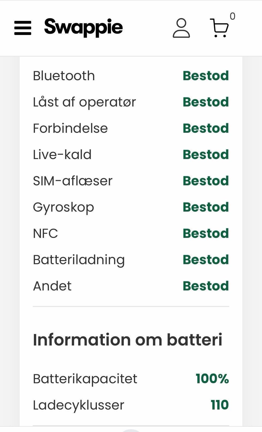Click Bestod status beside Andet
This screenshot has height=432, width=262.
click(206, 286)
